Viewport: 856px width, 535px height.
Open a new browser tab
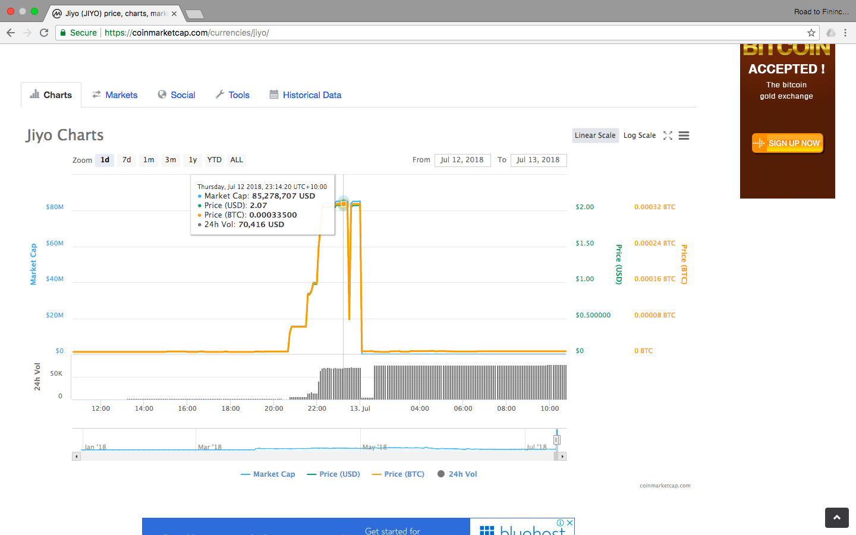[194, 14]
